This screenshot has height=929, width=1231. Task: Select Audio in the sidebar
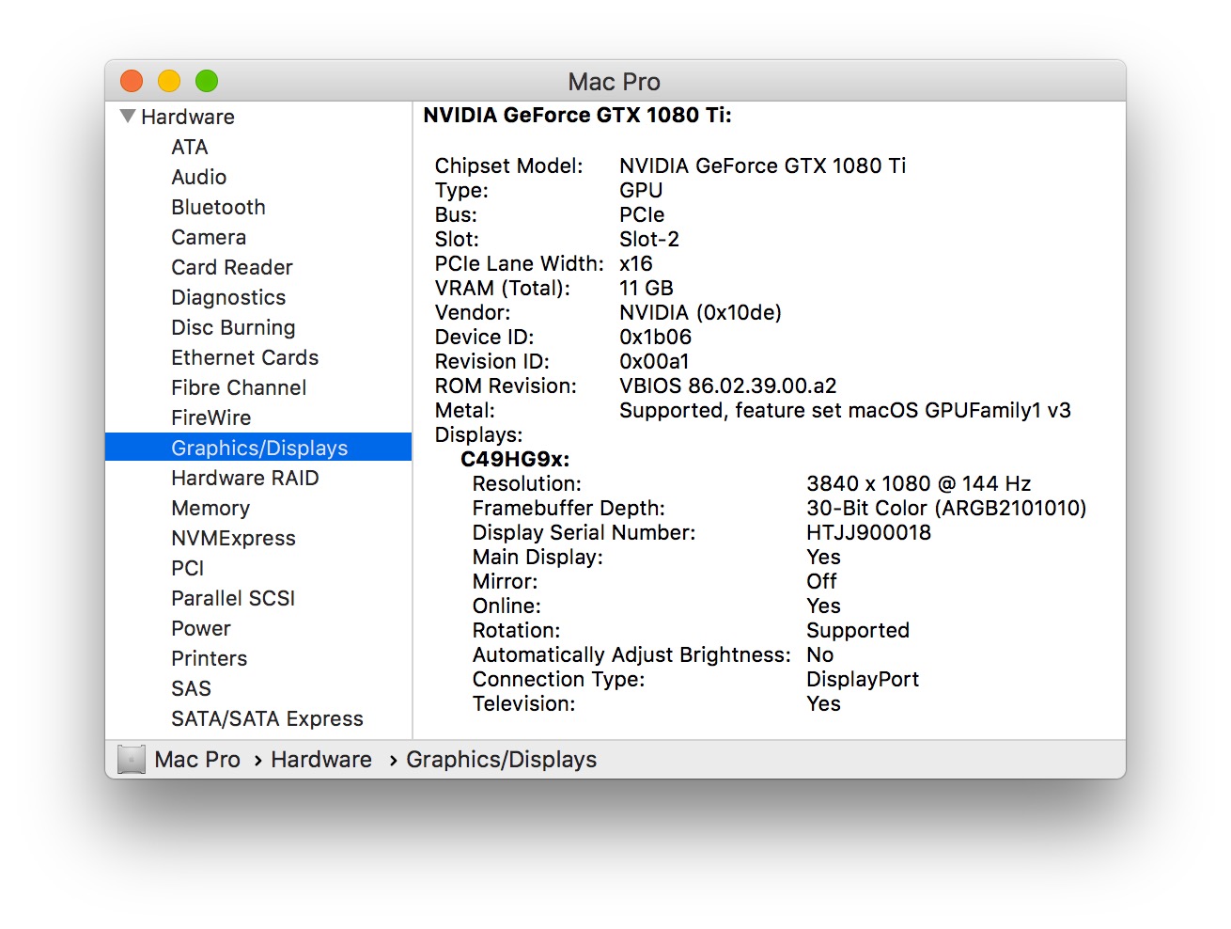tap(199, 178)
